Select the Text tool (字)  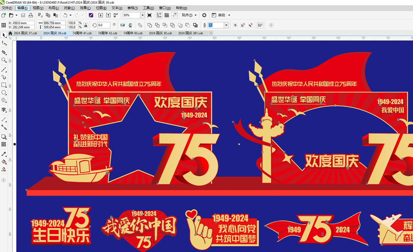coord(4,110)
